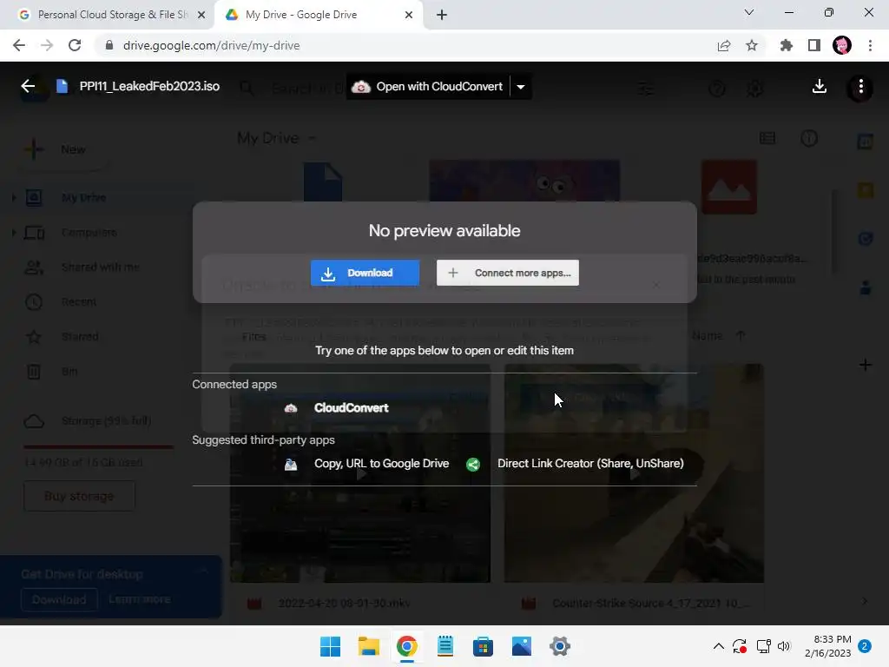Open Bin in the Drive sidebar
The image size is (889, 667).
coord(69,372)
